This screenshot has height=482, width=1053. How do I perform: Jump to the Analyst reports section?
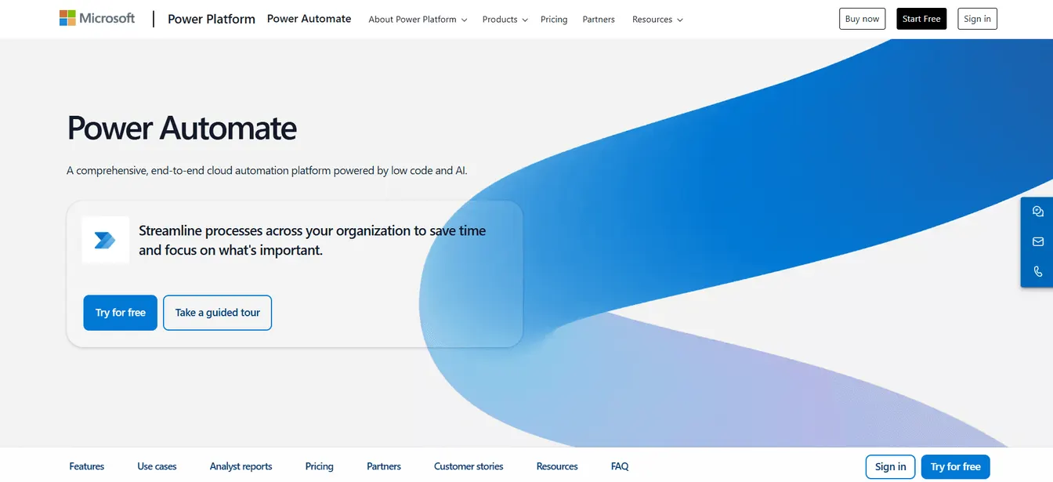241,466
